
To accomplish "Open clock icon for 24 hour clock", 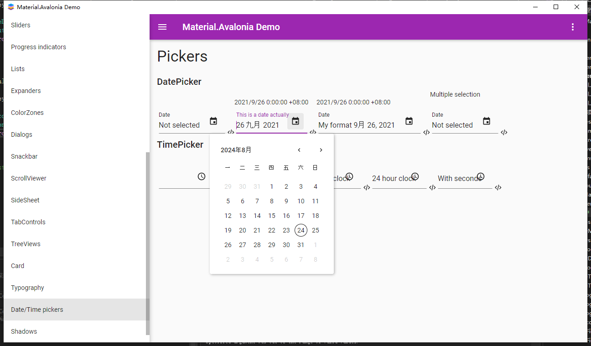I will pyautogui.click(x=415, y=176).
